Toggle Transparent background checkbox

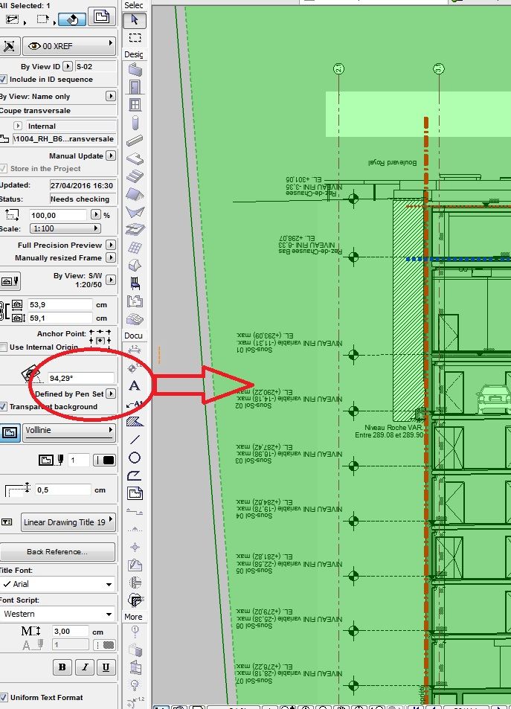point(3,406)
